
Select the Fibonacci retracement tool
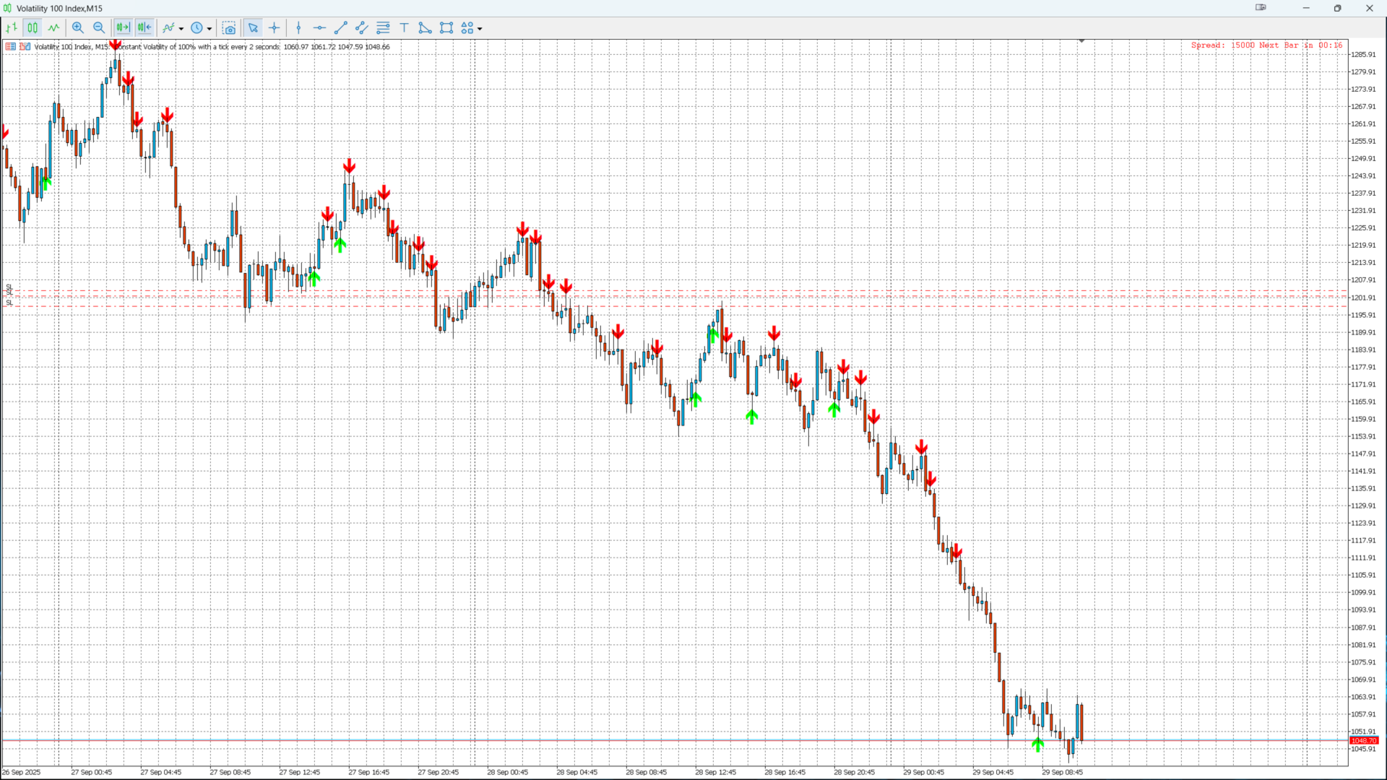coord(384,28)
